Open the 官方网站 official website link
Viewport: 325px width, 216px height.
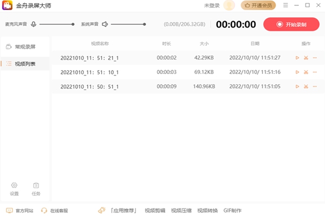pos(19,211)
